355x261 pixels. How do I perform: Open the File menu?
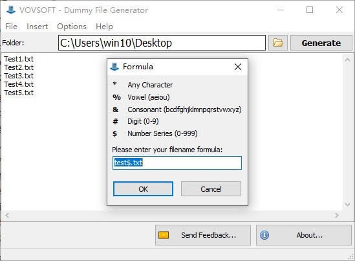12,27
